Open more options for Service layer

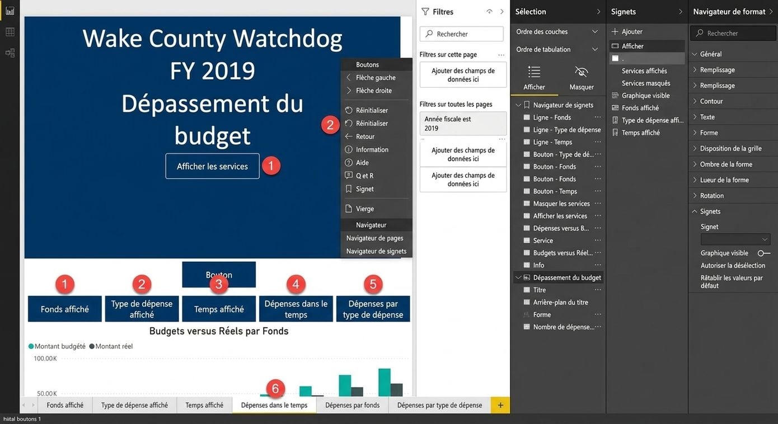(598, 241)
